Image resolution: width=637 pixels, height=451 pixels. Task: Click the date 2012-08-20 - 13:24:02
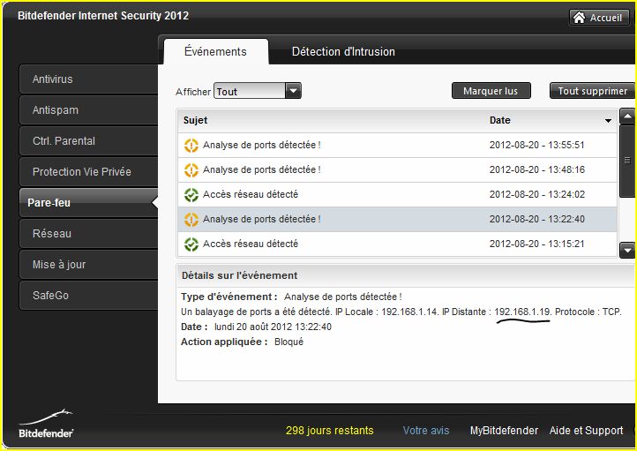(536, 195)
